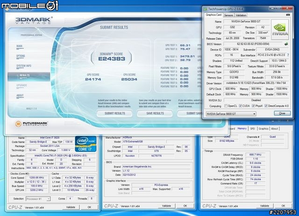Click the GPU-Z screenshot camera icon
This screenshot has height=216, width=299.
(x=288, y=14)
